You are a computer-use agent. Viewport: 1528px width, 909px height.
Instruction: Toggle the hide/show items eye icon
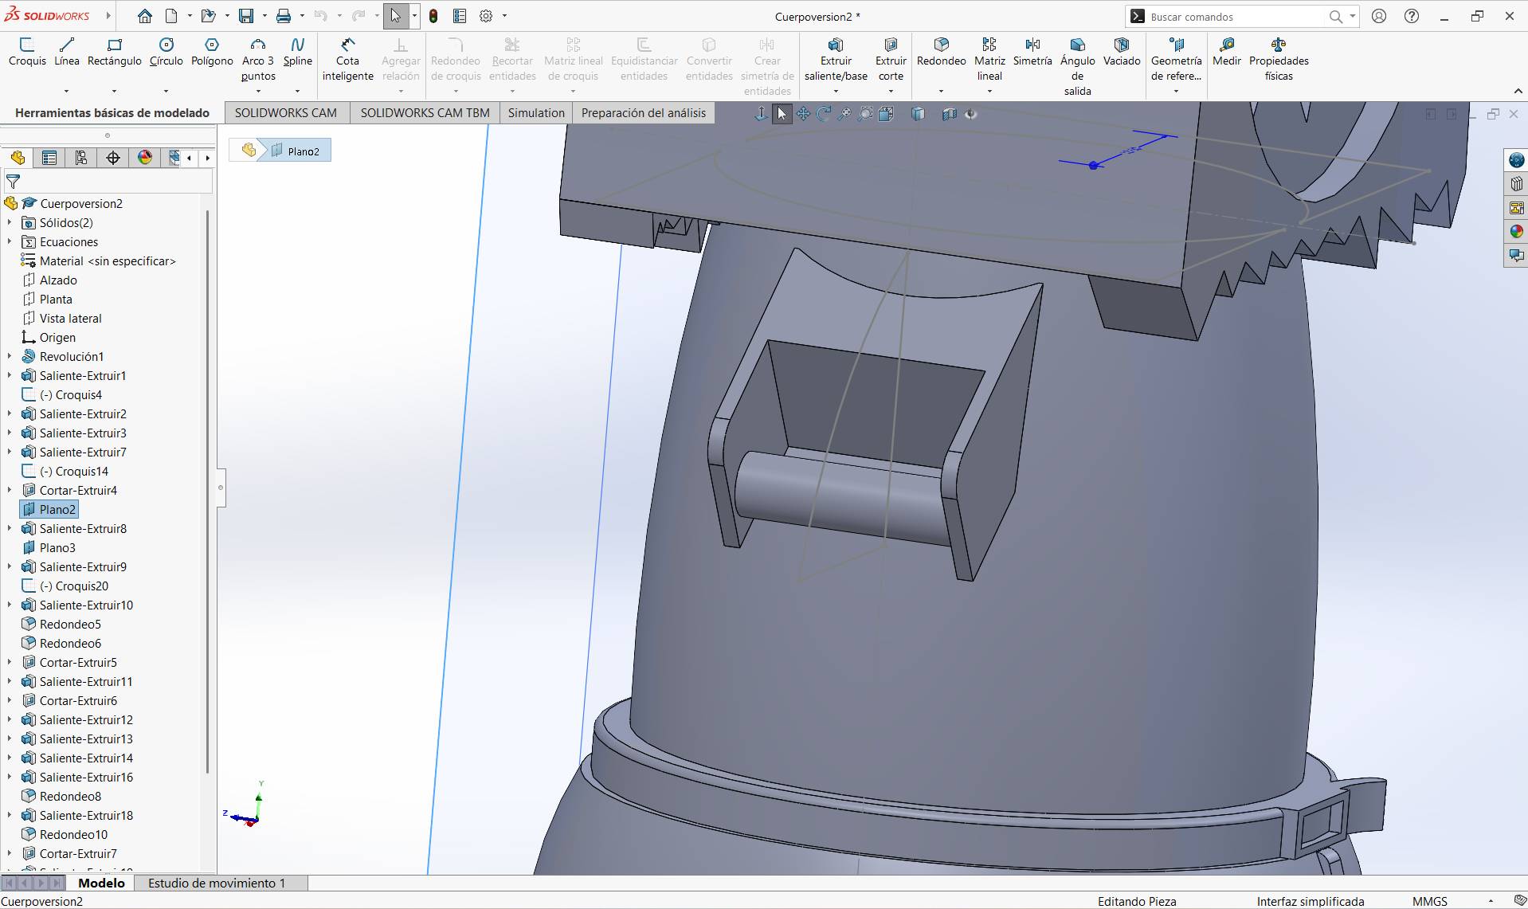(x=971, y=114)
